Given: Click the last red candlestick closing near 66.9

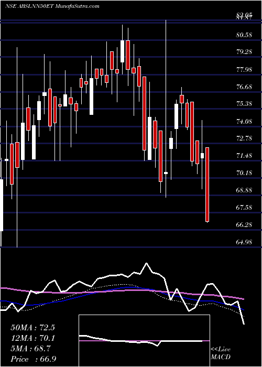Looking at the screenshot, I should click(208, 185).
